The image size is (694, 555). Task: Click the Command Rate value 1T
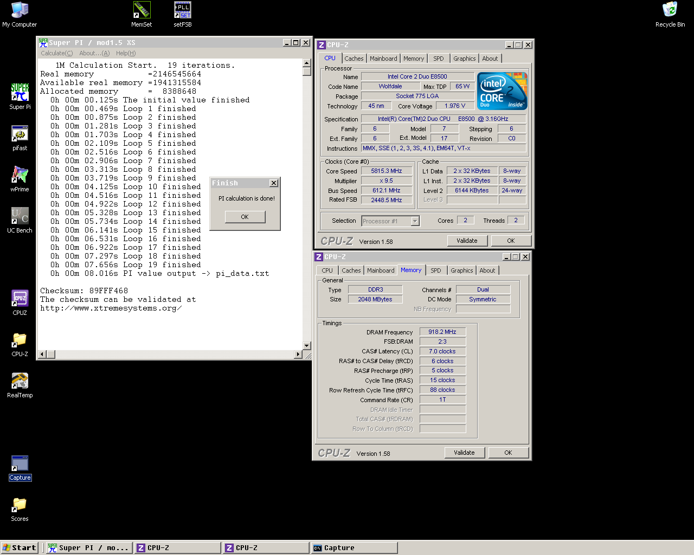[x=442, y=399]
